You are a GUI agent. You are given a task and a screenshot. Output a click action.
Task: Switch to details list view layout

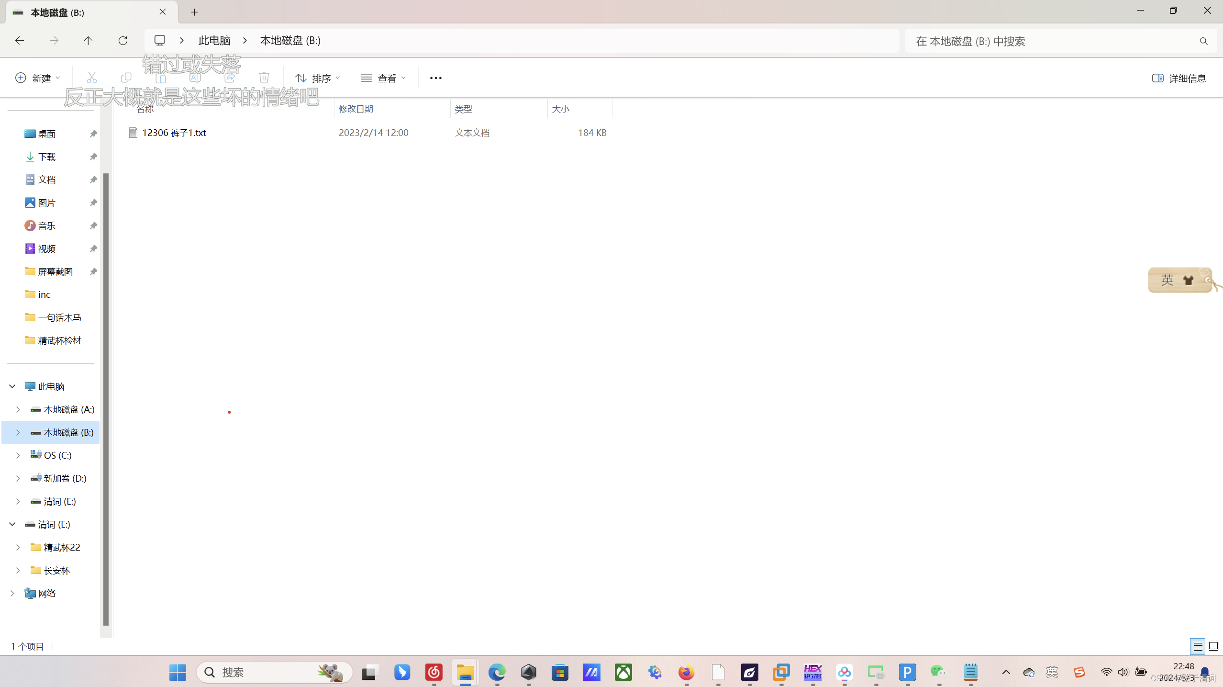point(1198,646)
